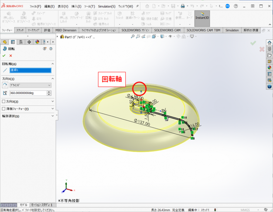This screenshot has height=212, width=273.
Task: Open the home icon in the right task pane
Action: (269, 42)
